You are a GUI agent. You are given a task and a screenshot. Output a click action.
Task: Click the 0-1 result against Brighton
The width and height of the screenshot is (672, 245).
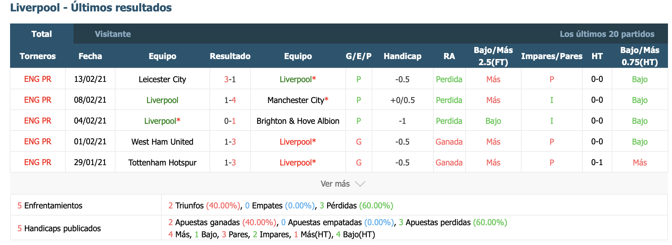(230, 121)
